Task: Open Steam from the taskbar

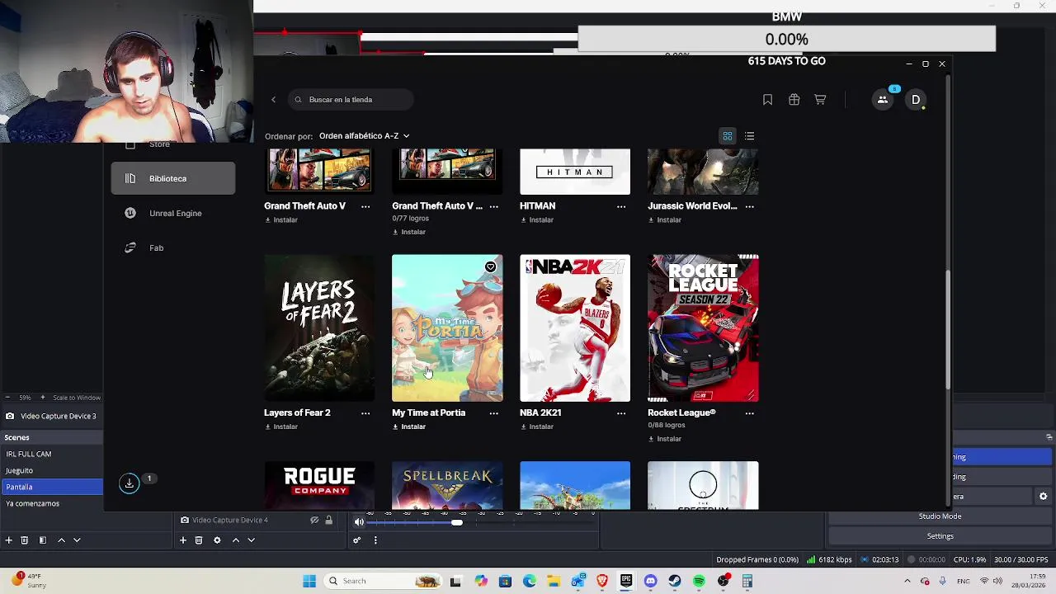Action: point(675,581)
